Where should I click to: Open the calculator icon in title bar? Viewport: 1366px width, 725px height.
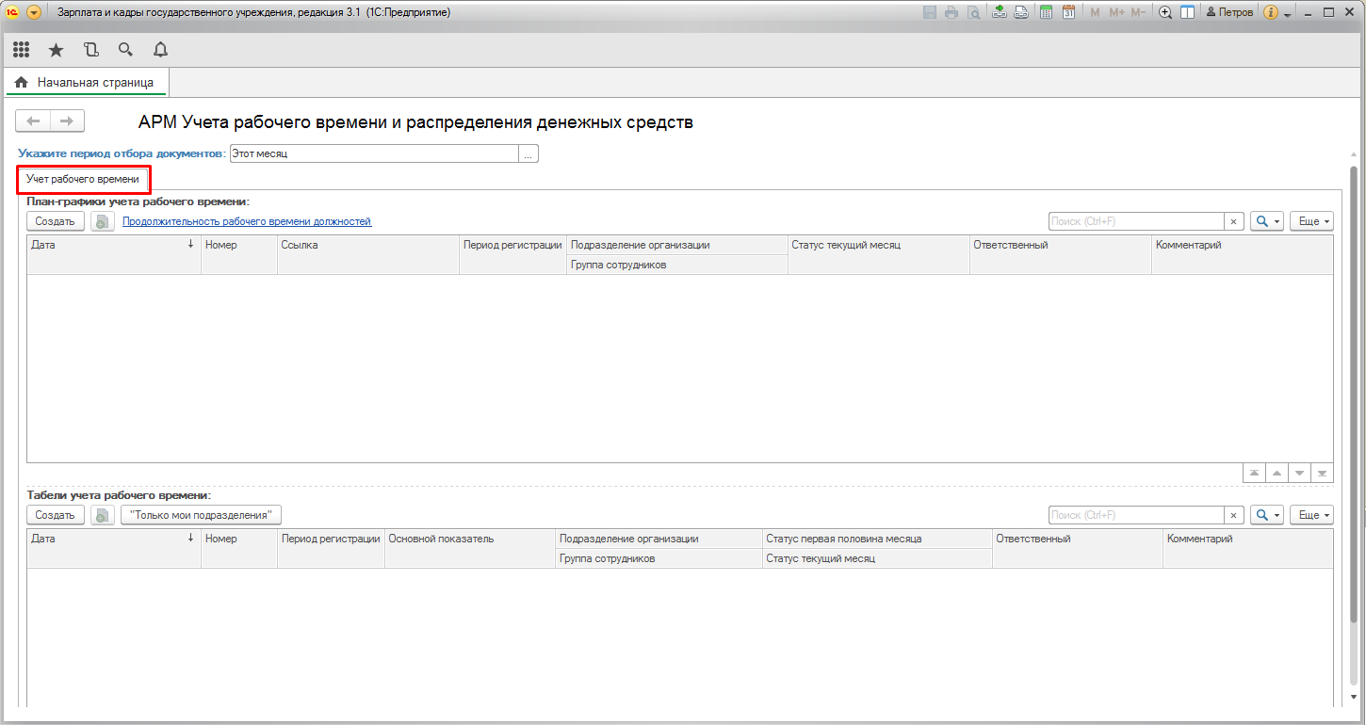[x=1046, y=12]
